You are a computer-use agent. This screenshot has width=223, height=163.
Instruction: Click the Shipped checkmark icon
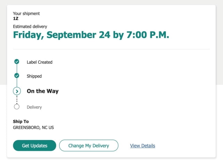click(17, 75)
